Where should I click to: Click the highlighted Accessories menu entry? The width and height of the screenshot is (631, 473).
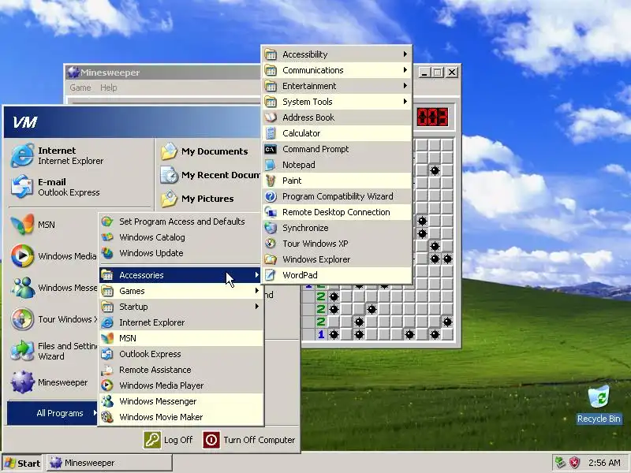181,275
